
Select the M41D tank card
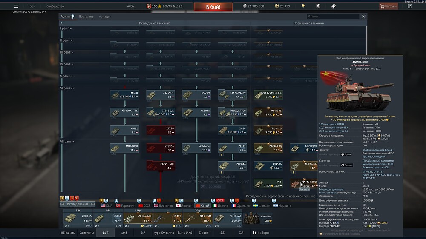coord(125,95)
